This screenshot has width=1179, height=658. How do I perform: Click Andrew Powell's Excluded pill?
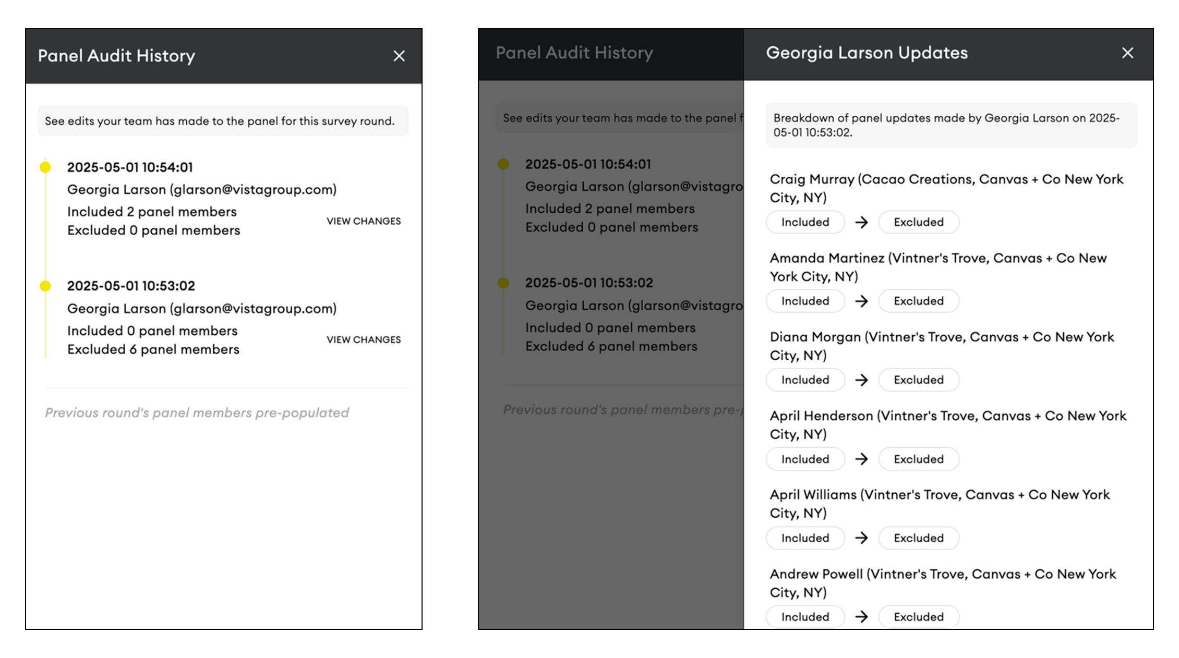(918, 617)
